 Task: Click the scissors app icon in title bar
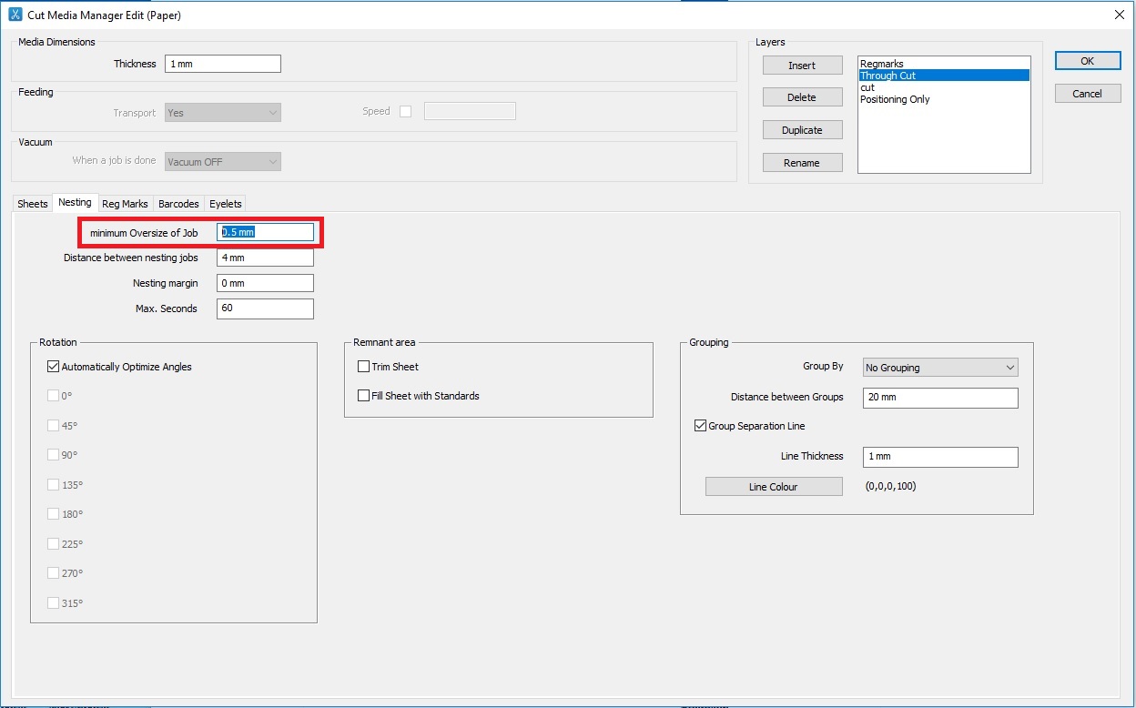click(x=15, y=15)
